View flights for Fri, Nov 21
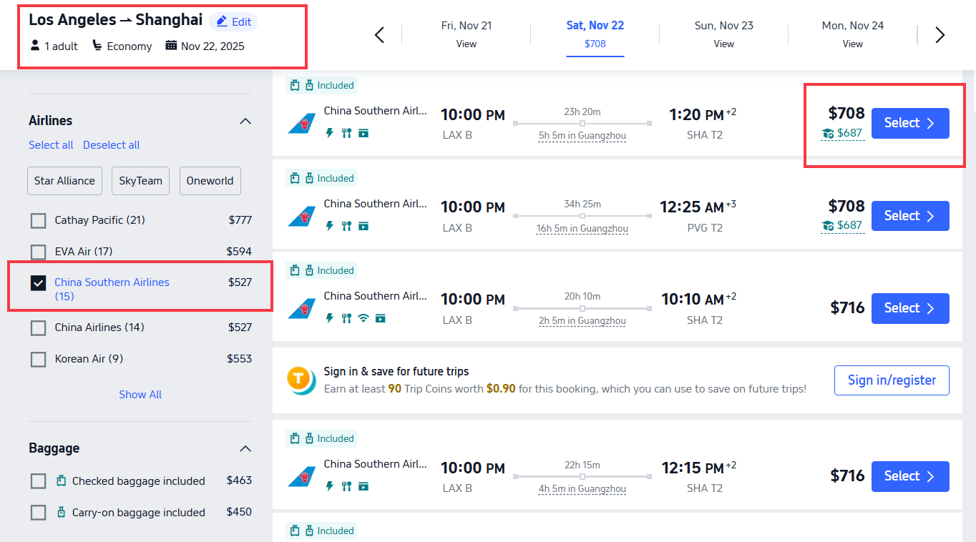This screenshot has width=976, height=542. click(466, 34)
